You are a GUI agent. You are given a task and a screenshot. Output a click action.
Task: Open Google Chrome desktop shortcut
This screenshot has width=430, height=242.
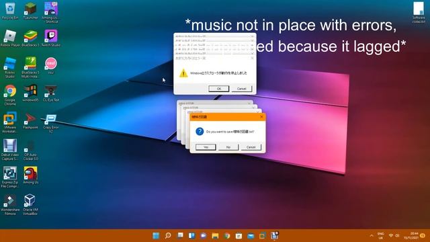click(x=10, y=95)
